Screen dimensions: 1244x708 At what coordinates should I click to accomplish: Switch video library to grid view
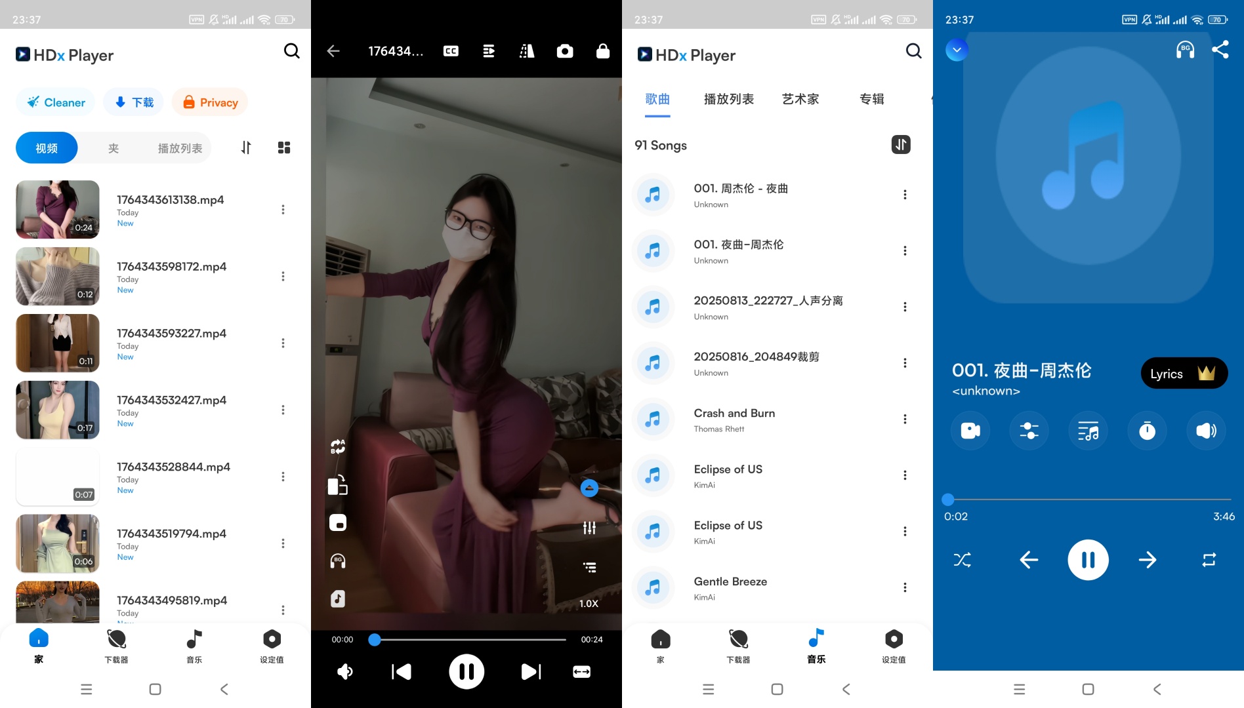click(283, 147)
